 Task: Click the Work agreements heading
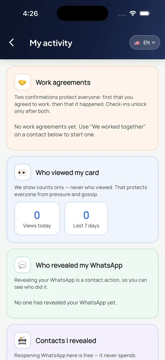(x=63, y=82)
